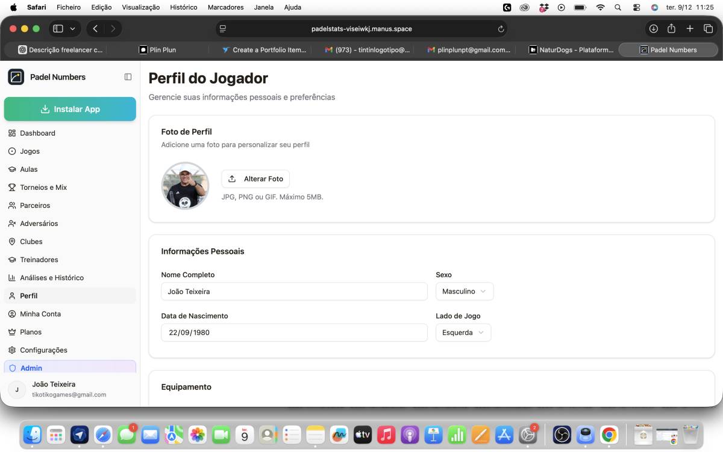The image size is (723, 452).
Task: Click the profile photo thumbnail
Action: coord(185,186)
